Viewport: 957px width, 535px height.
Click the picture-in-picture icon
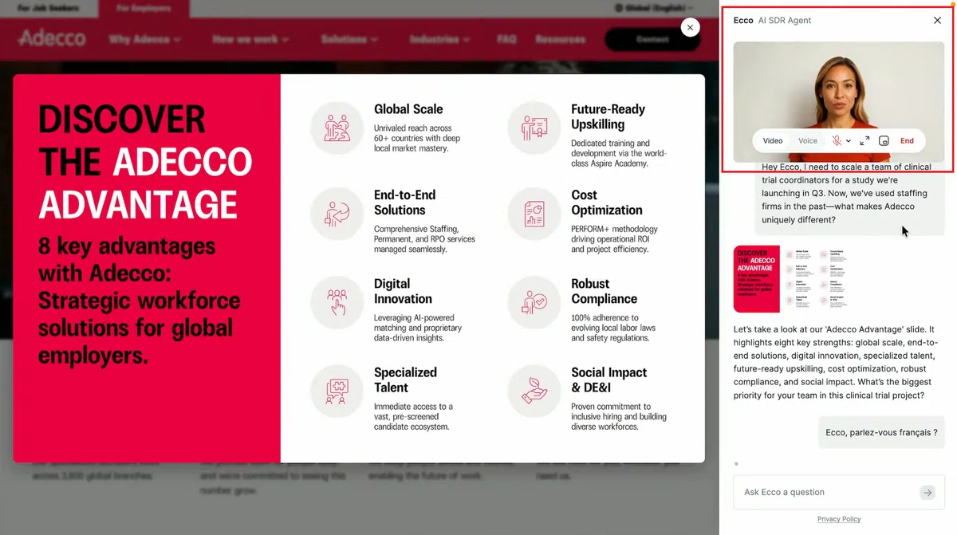click(x=884, y=140)
